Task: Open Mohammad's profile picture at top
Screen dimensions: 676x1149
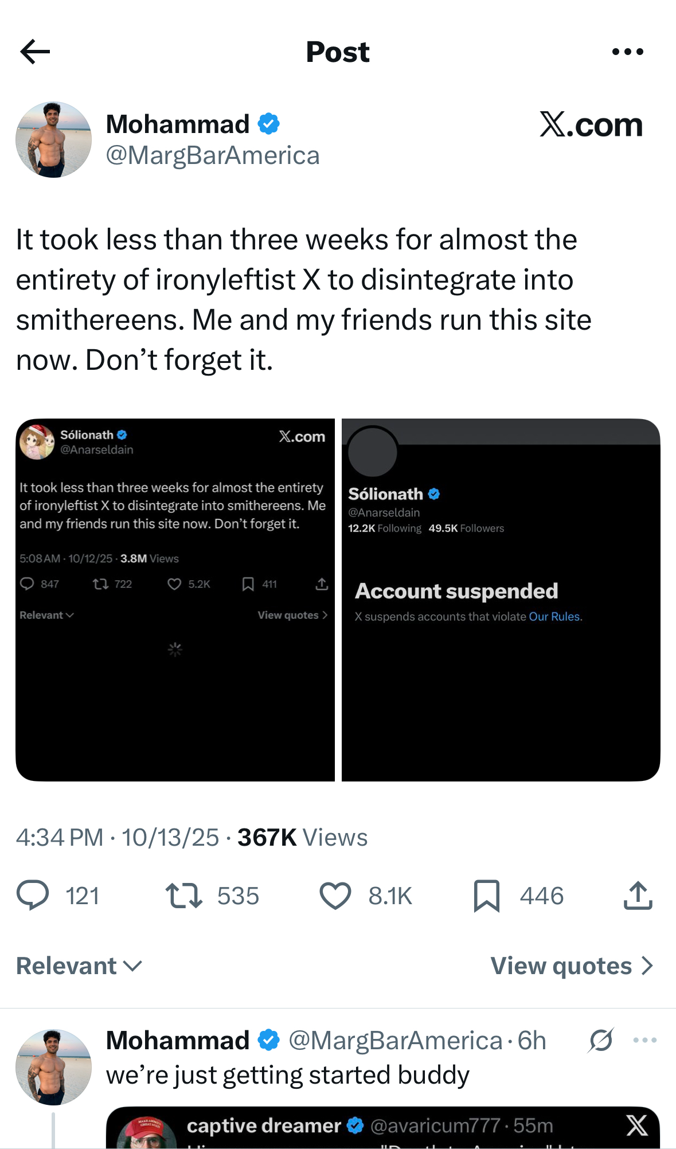Action: (53, 140)
